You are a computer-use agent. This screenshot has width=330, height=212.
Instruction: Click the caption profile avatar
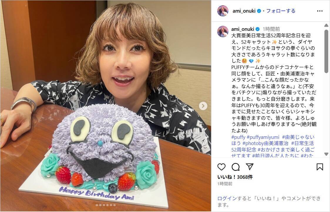[223, 32]
